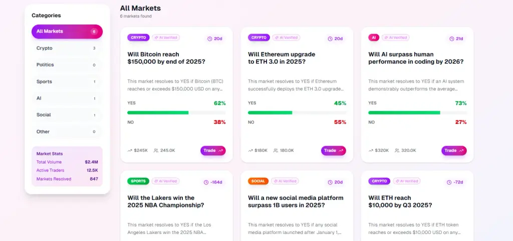The image size is (513, 241).
Task: Click the volume trend icon beside $180K
Action: (x=250, y=150)
